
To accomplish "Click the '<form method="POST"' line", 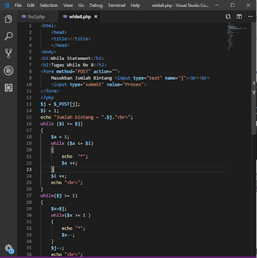I will 80,72.
